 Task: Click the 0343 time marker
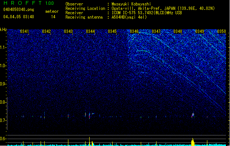pyautogui.click(x=68, y=31)
